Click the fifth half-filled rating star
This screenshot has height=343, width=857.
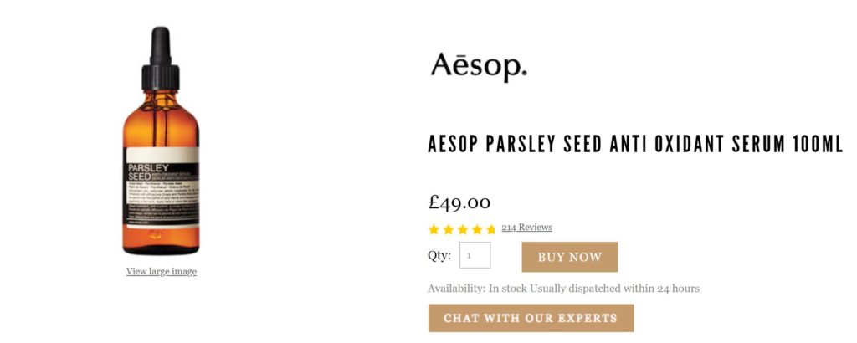coord(490,229)
